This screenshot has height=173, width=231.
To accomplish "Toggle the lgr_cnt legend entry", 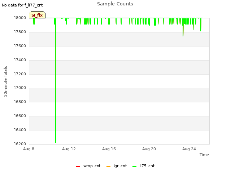I will coord(116,166).
